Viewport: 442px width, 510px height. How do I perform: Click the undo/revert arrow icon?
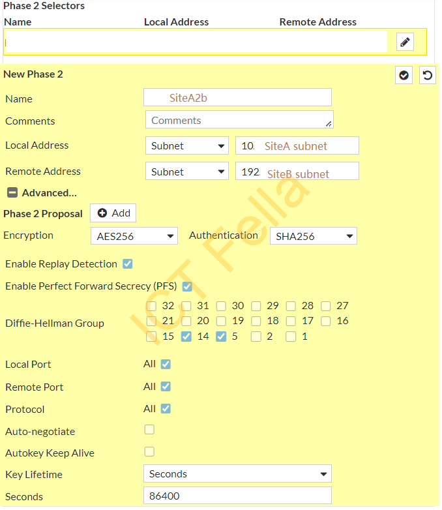(x=428, y=76)
